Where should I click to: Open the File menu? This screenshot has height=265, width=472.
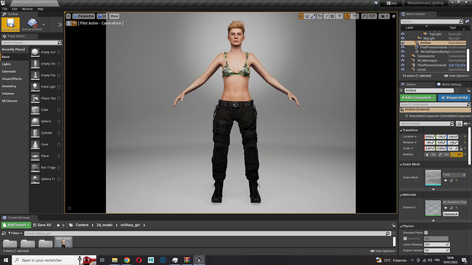click(x=5, y=9)
